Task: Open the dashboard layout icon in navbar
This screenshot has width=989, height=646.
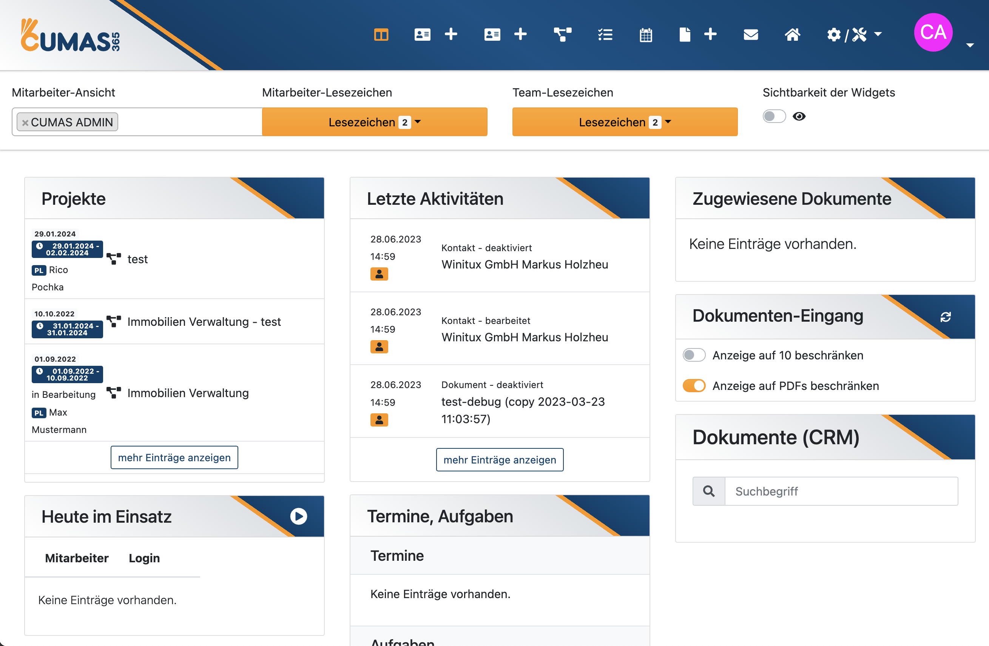Action: click(x=381, y=34)
